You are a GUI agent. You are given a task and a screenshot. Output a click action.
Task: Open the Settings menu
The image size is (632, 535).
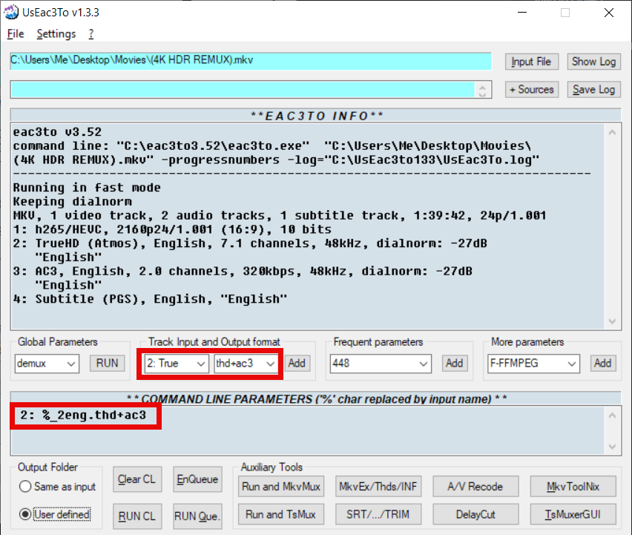coord(56,34)
